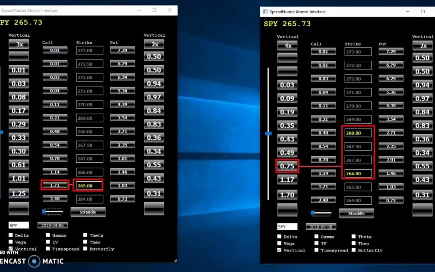Tick the Theo checkbox in left window
435x272 pixels.
[85, 242]
